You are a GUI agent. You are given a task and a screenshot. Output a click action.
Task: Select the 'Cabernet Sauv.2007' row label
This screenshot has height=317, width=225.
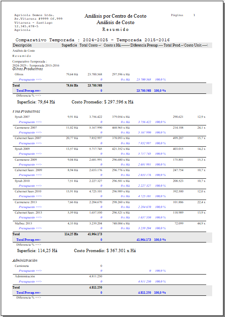point(28,138)
